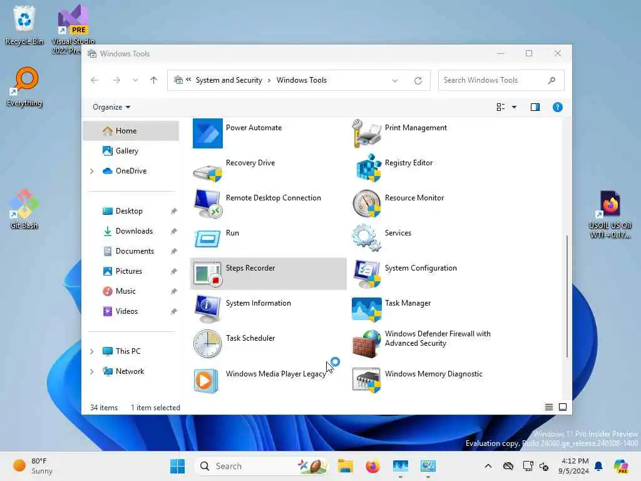Unpin Desktop using its pin icon
The image size is (641, 481).
click(174, 212)
